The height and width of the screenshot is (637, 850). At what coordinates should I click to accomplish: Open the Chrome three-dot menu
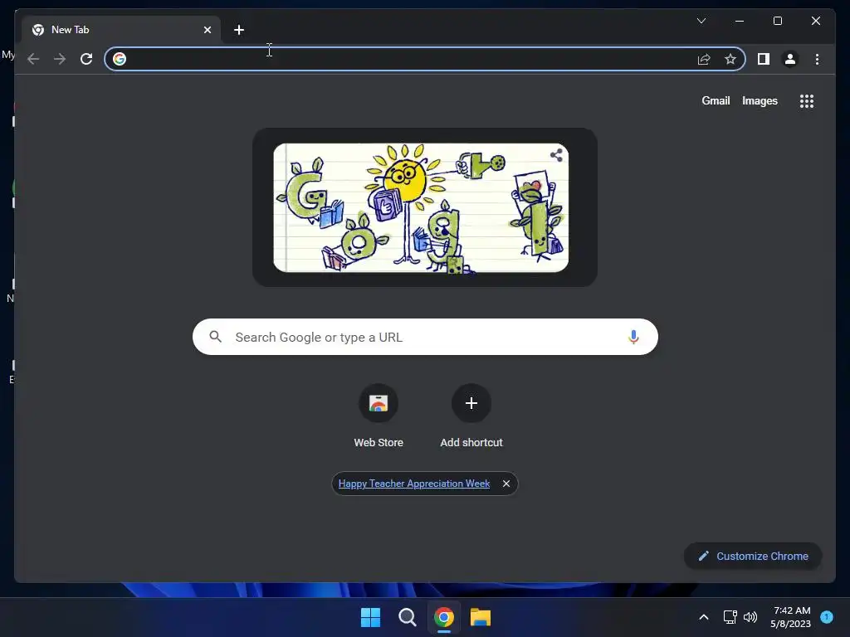point(817,59)
